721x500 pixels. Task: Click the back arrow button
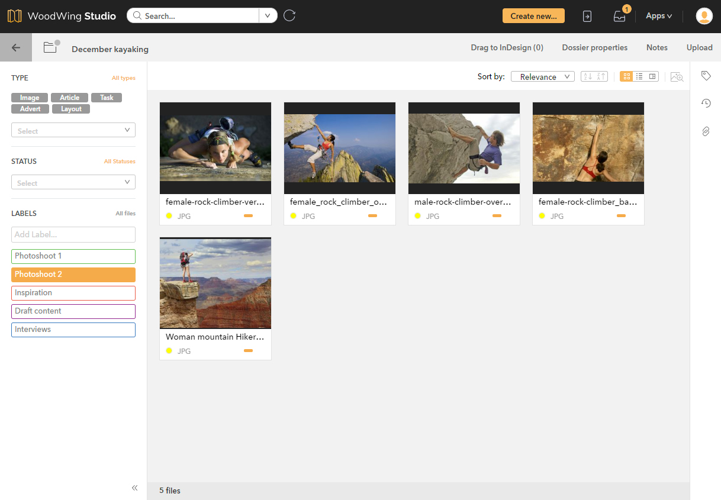[x=16, y=48]
